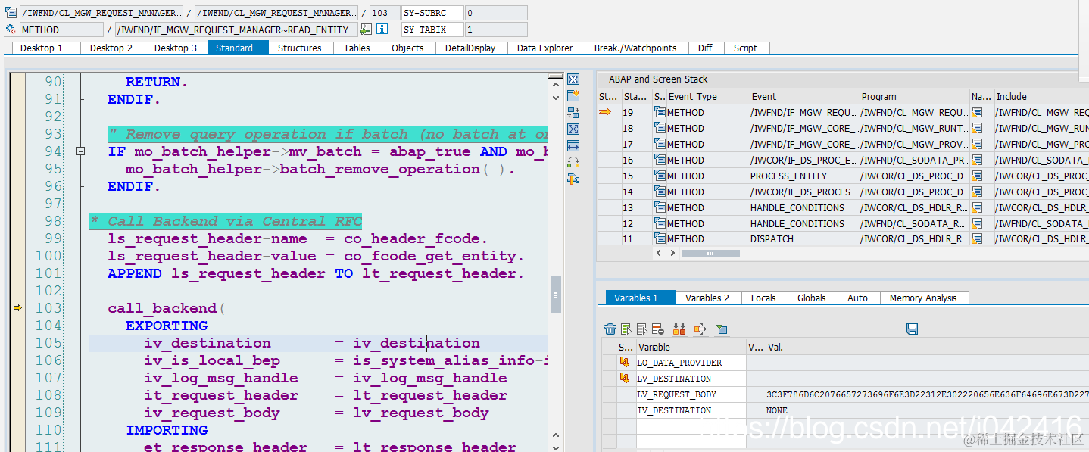Click the Event Type column header

coord(708,96)
